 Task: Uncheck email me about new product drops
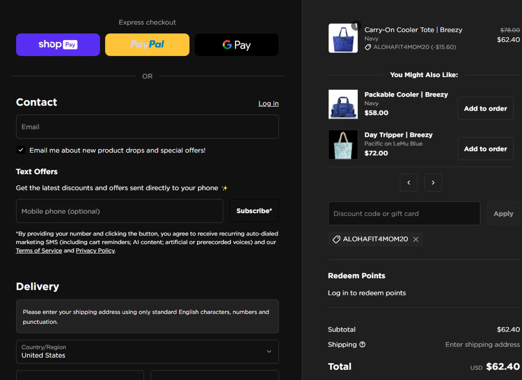(21, 150)
